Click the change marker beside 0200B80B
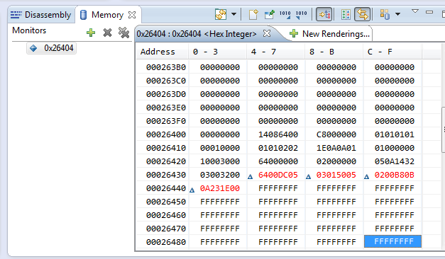This screenshot has width=445, height=259. click(x=366, y=177)
